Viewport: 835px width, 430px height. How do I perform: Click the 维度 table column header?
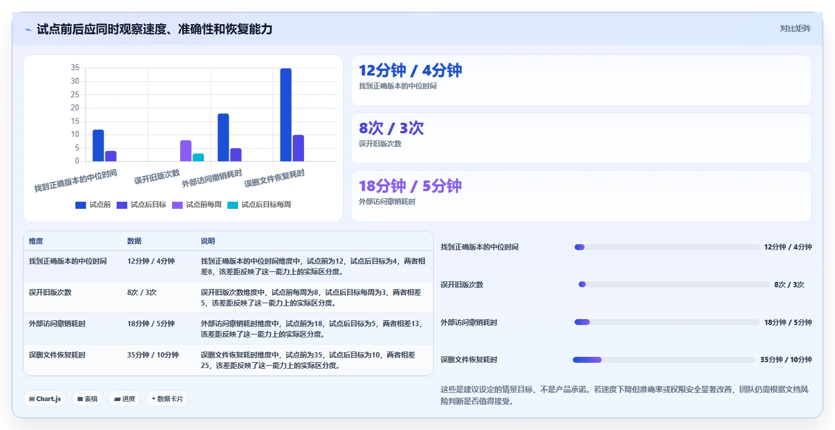36,241
